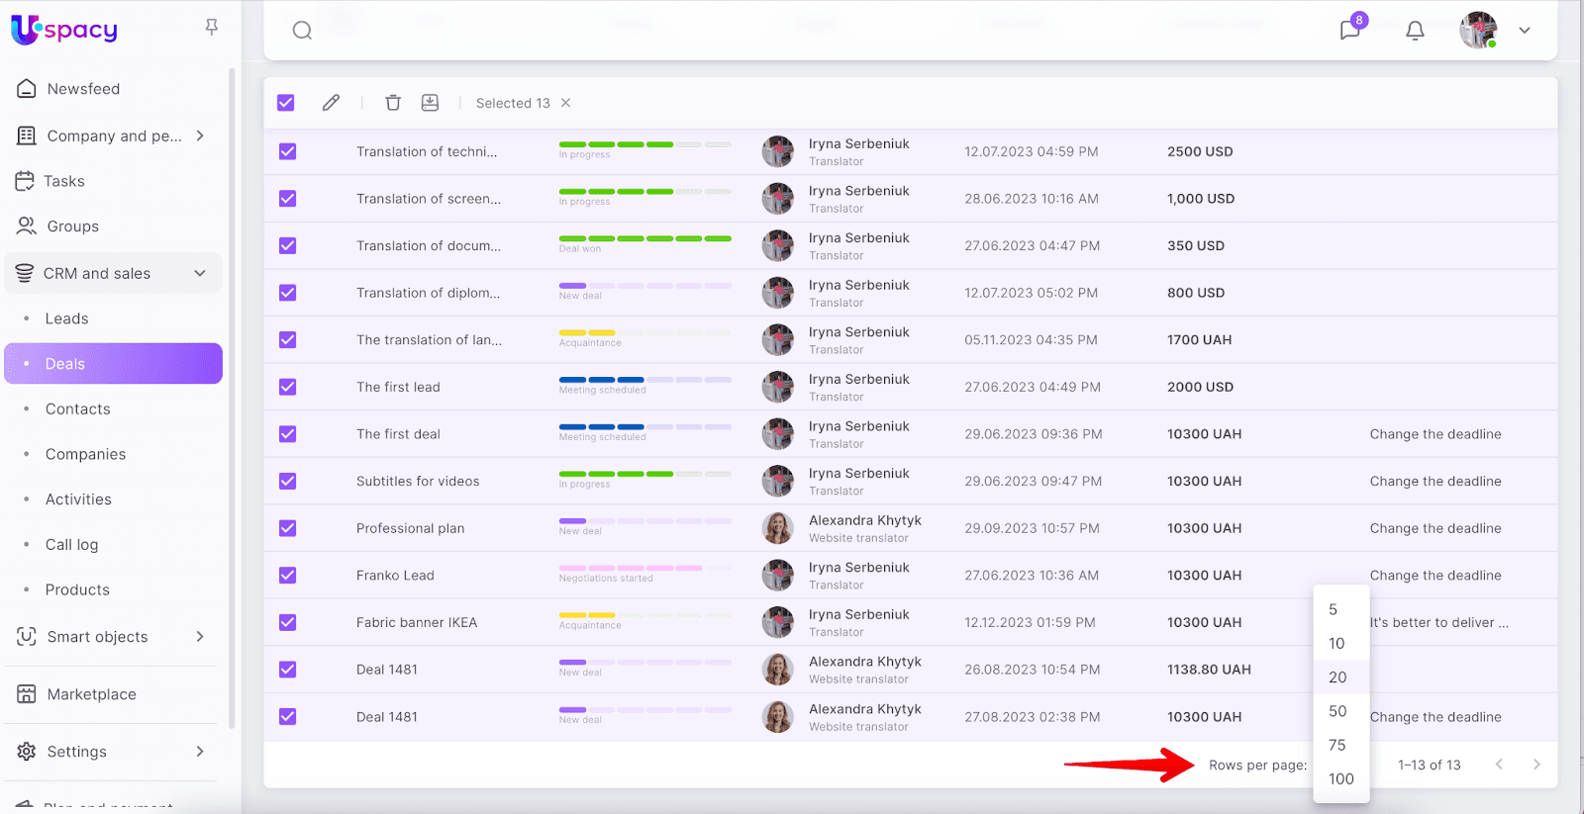Viewport: 1584px width, 814px height.
Task: Click the pencil edit icon in toolbar
Action: (331, 103)
